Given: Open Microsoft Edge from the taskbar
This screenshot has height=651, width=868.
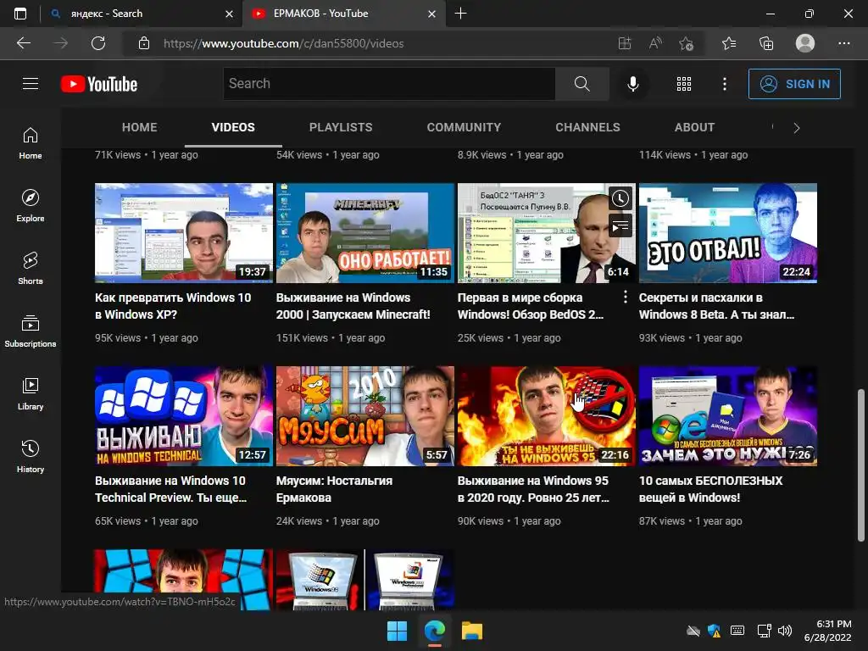Looking at the screenshot, I should pos(435,631).
